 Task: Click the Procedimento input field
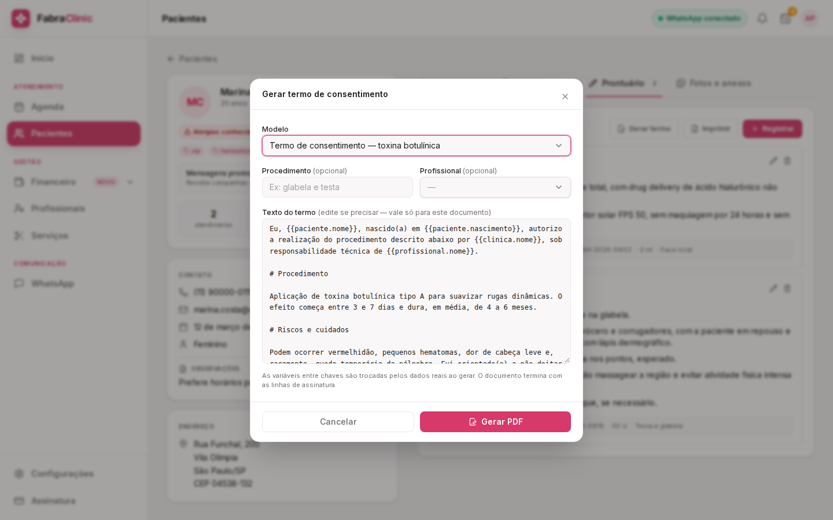point(337,187)
